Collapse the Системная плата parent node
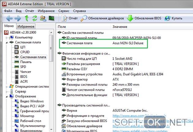Screen dimensions: 193x132 7,42
